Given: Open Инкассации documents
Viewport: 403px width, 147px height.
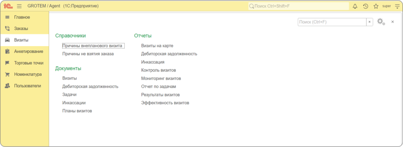Looking at the screenshot, I should pos(74,103).
